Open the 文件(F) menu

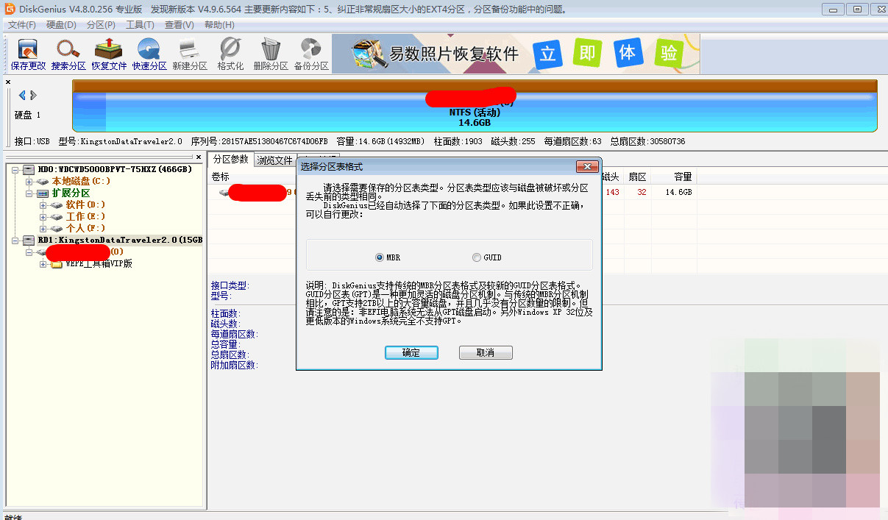pos(22,25)
